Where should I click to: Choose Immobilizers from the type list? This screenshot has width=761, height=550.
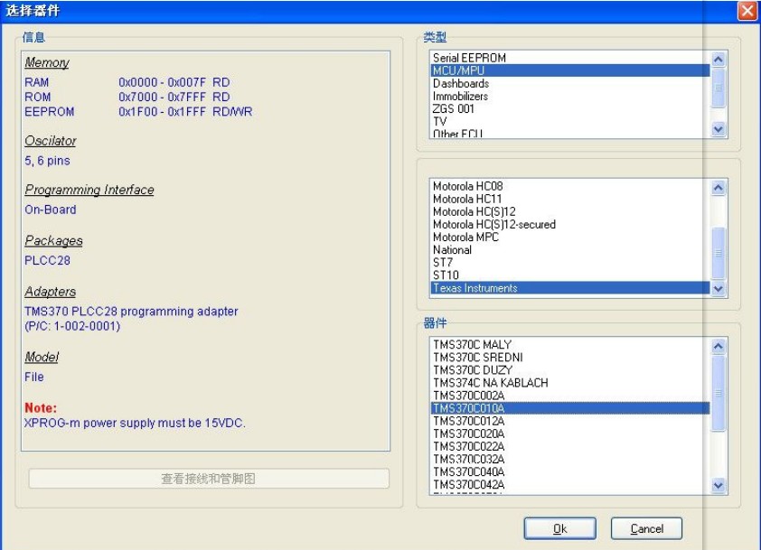click(569, 96)
